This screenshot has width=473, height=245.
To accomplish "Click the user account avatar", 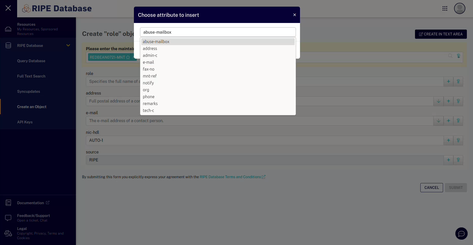I will click(459, 8).
